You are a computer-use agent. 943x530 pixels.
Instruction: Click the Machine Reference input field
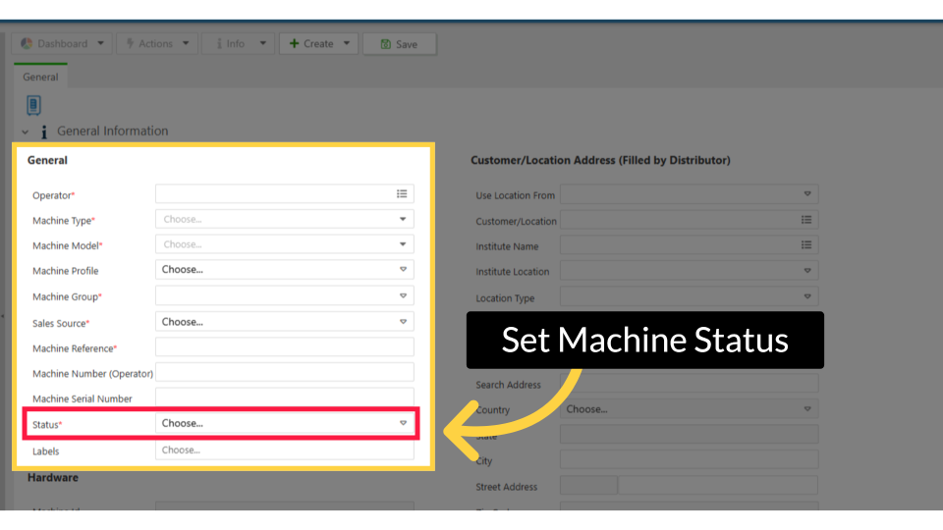284,347
